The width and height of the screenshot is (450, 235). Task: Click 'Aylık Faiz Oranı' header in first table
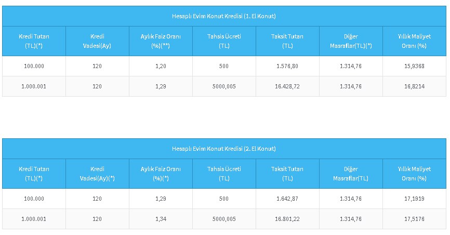(x=161, y=41)
